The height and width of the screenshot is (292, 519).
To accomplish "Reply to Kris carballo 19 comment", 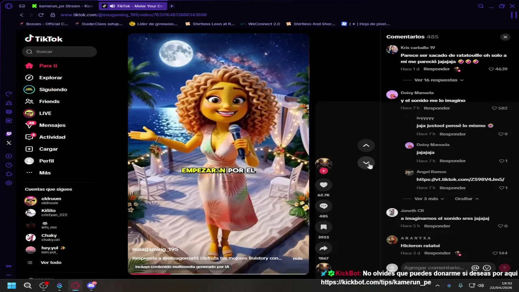I will (x=437, y=69).
